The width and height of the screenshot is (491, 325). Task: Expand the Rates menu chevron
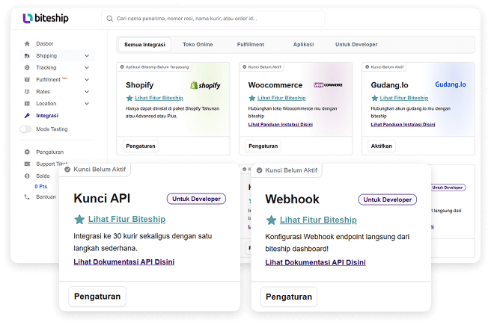click(87, 92)
